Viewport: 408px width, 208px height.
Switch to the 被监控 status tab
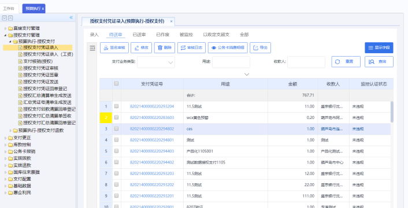coord(186,35)
